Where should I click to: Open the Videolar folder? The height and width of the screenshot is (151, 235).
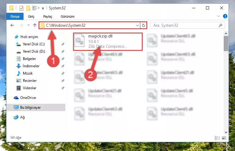[30, 88]
